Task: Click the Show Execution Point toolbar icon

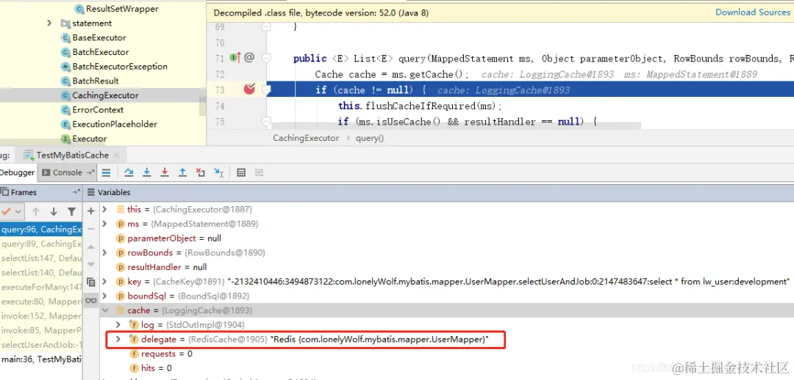Action: (106, 173)
